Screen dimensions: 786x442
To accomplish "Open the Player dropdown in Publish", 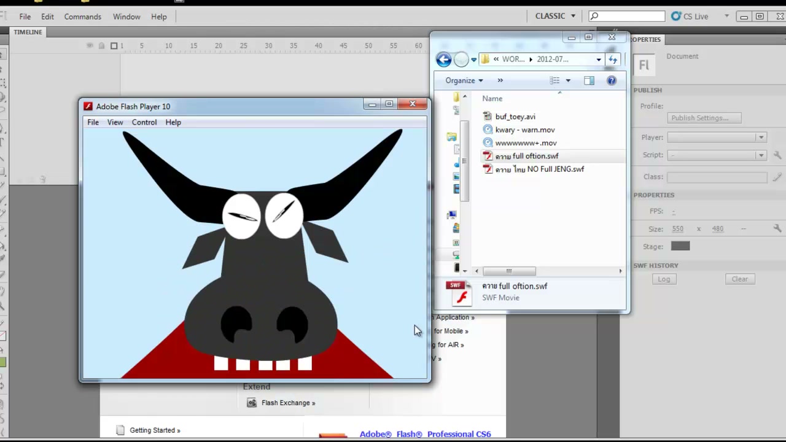I will (x=717, y=138).
